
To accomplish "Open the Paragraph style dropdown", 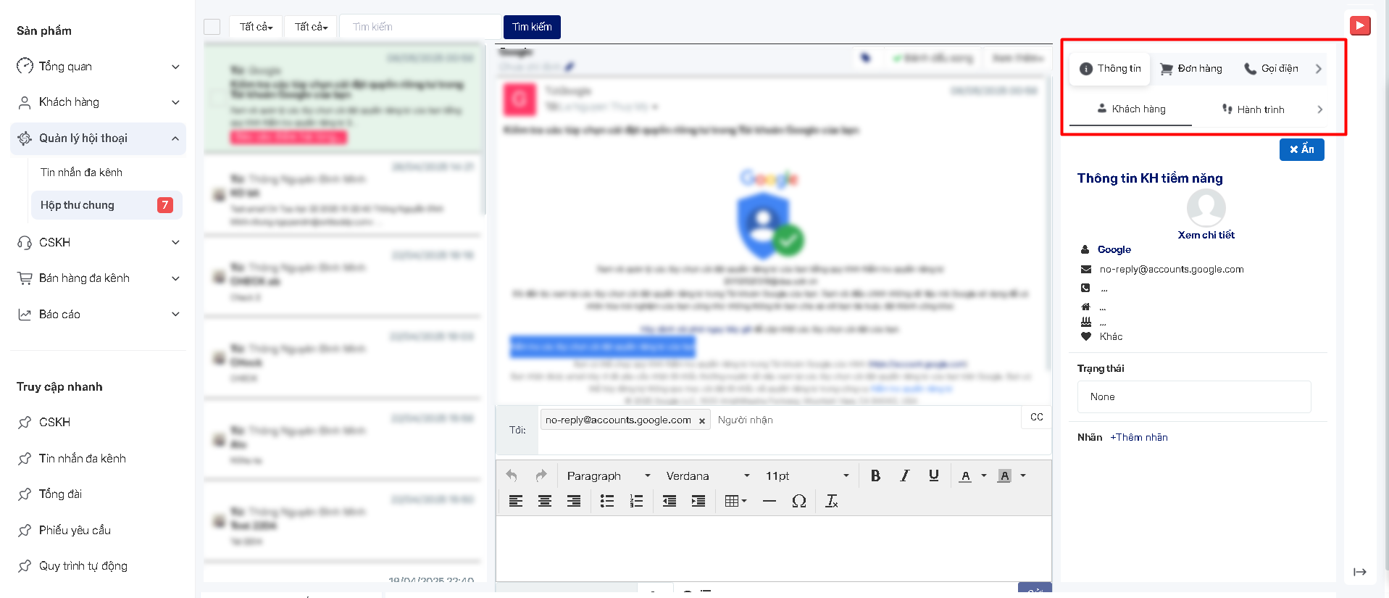I will [608, 476].
